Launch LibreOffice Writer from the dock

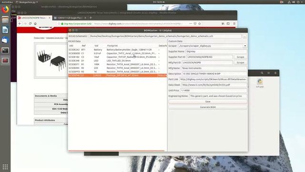(5, 30)
